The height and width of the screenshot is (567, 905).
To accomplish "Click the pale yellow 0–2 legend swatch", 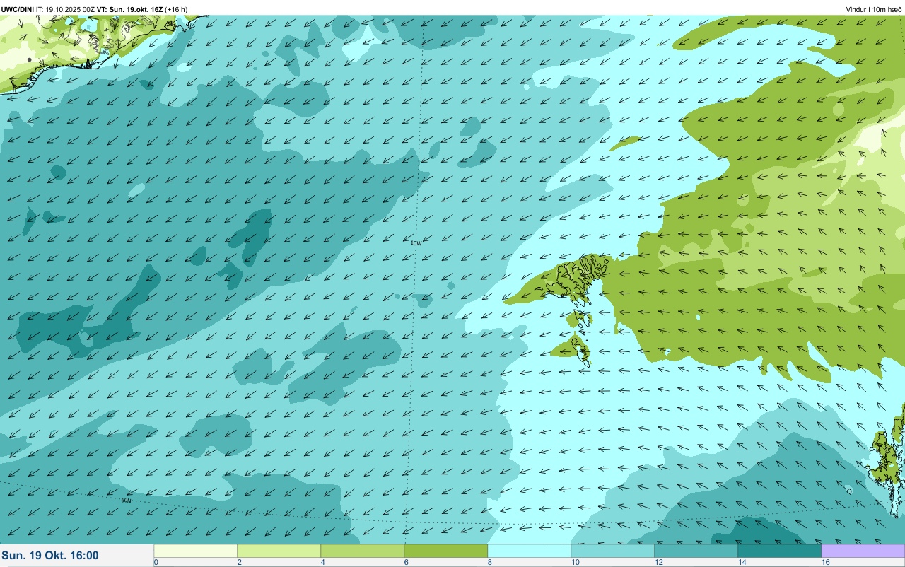I will pos(196,551).
